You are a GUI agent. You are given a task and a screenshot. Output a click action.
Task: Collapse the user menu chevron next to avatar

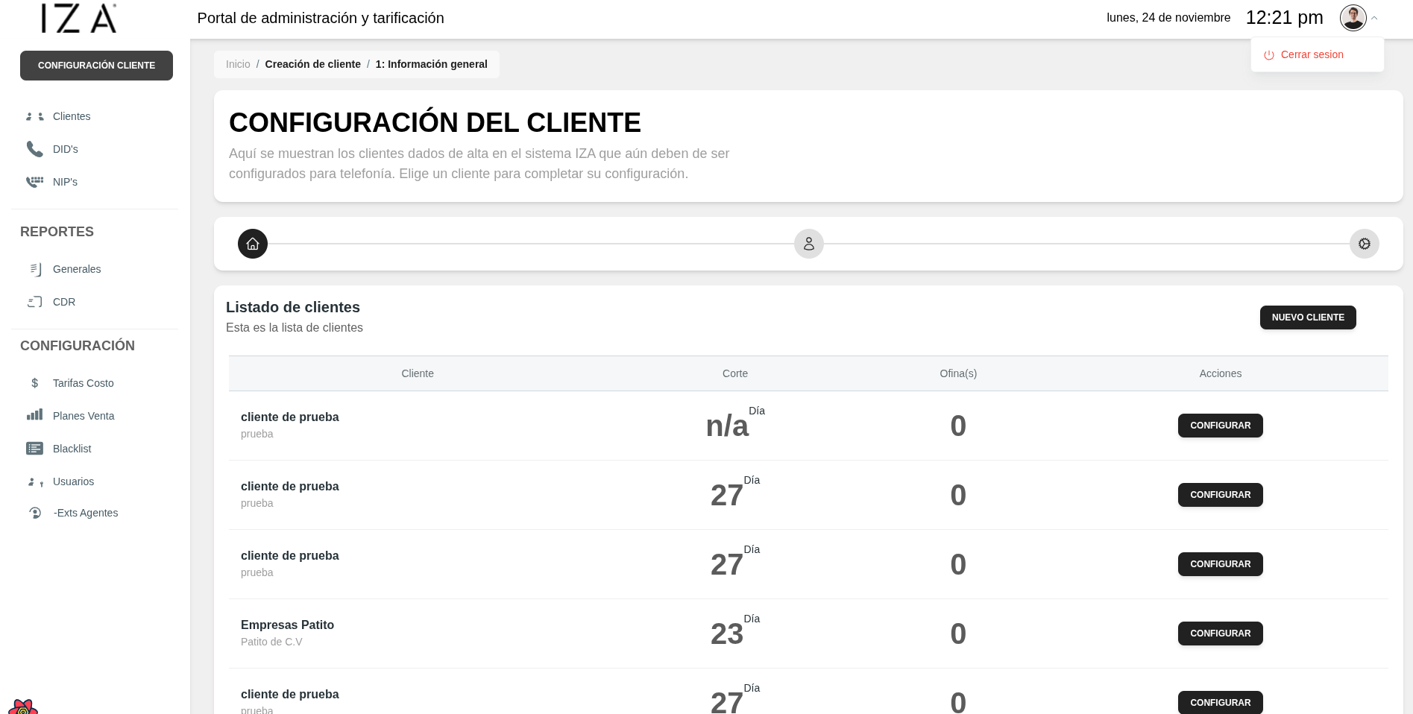coord(1374,18)
